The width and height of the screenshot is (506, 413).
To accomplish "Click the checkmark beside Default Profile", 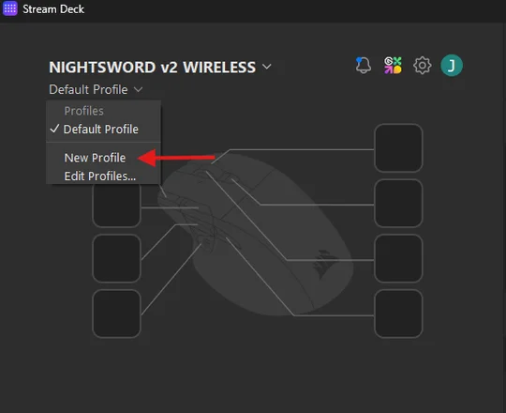I will [55, 129].
